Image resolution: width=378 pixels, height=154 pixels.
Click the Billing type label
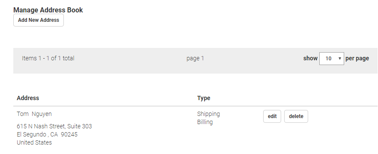(x=205, y=122)
